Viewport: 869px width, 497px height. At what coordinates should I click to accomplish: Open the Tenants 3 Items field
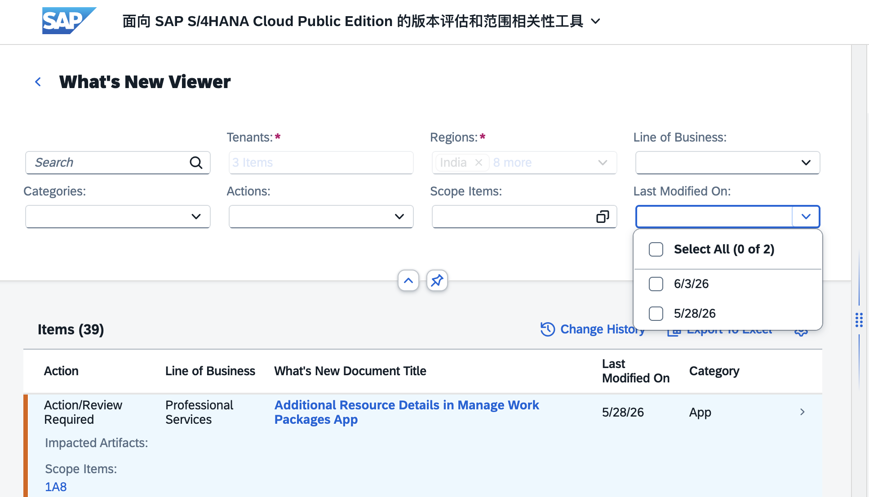pos(321,163)
